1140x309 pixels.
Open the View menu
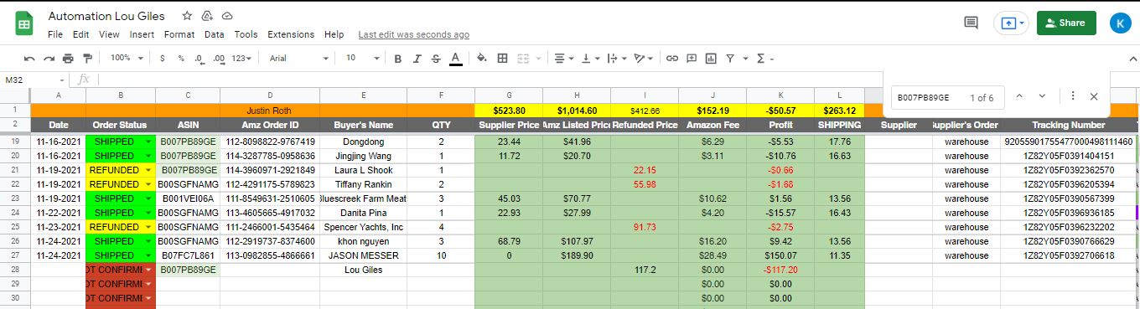pyautogui.click(x=109, y=34)
